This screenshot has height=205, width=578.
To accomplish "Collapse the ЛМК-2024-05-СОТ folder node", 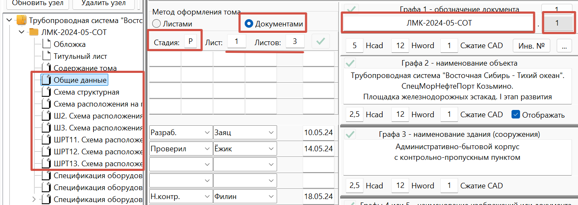I will 22,32.
